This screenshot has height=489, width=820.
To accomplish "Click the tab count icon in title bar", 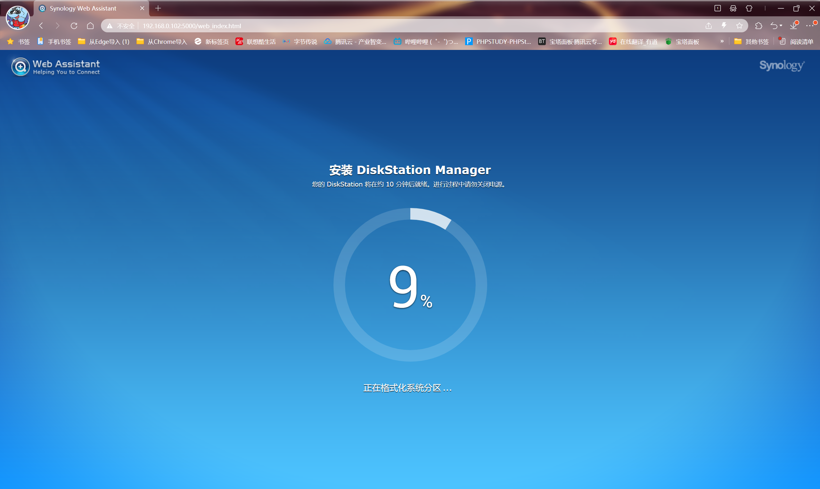I will pos(717,8).
